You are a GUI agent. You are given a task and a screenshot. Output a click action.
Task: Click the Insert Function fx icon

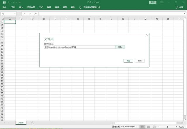(35, 14)
